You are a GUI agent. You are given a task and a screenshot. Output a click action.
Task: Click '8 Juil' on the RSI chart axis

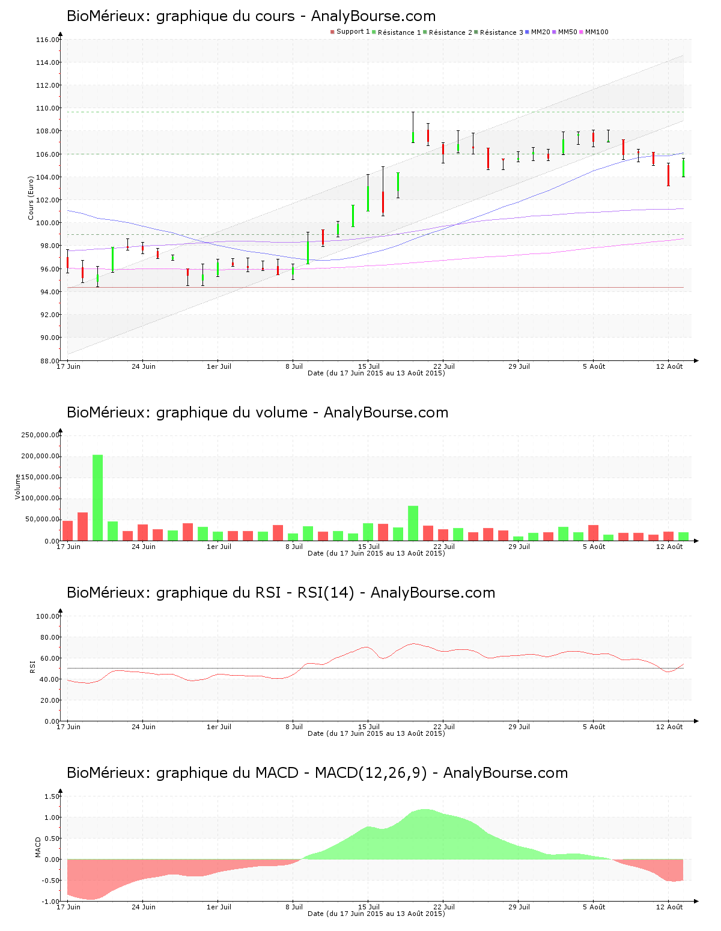[x=294, y=727]
